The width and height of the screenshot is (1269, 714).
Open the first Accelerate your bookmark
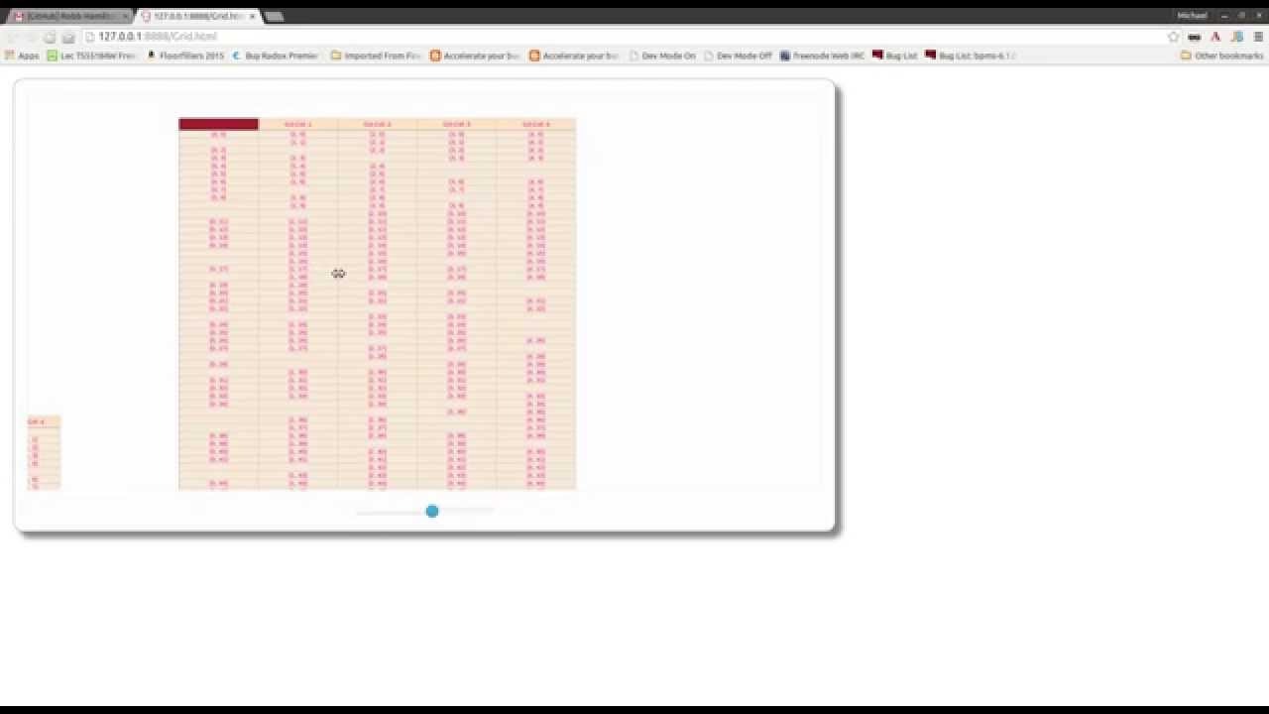coord(475,56)
